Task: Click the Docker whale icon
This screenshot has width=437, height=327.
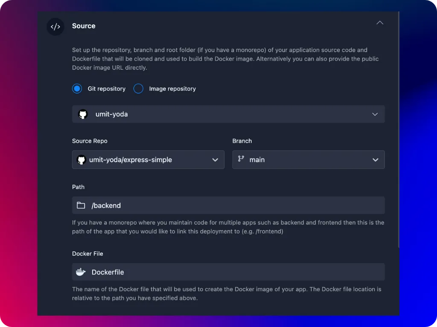Action: point(81,272)
